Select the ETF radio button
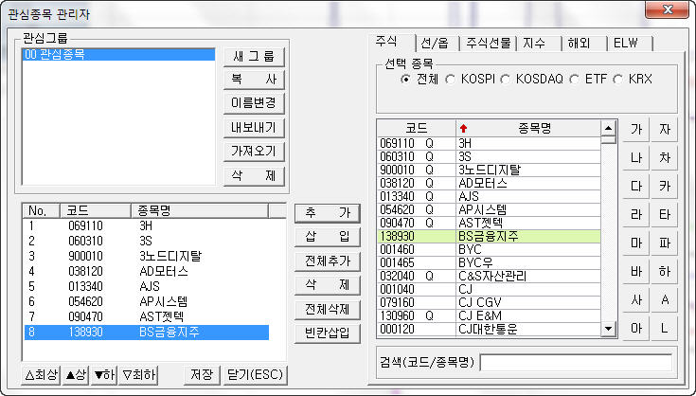 tap(576, 79)
